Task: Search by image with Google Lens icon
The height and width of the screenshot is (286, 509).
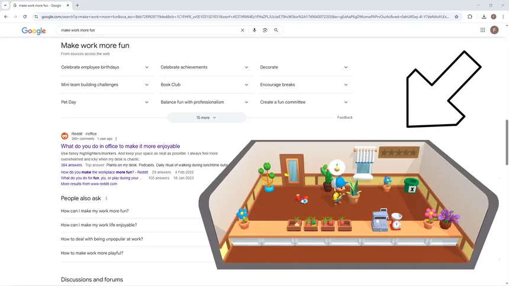Action: [265, 30]
